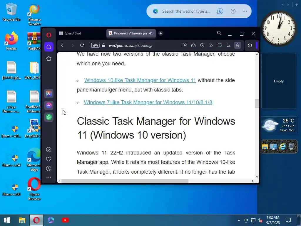View site security padlock info

coord(103,45)
